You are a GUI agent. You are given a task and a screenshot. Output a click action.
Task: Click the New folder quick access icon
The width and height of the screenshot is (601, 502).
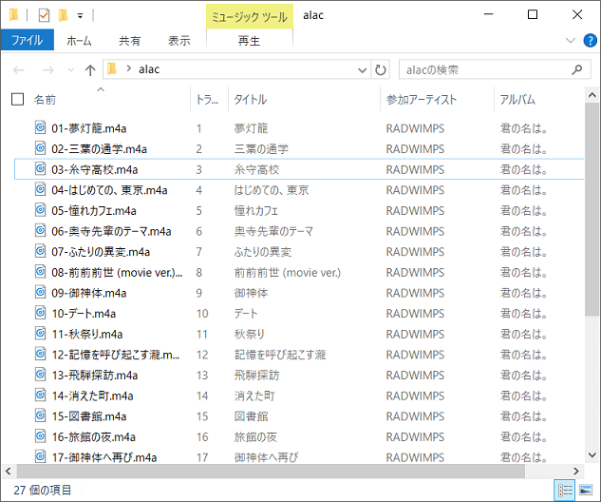coord(64,15)
